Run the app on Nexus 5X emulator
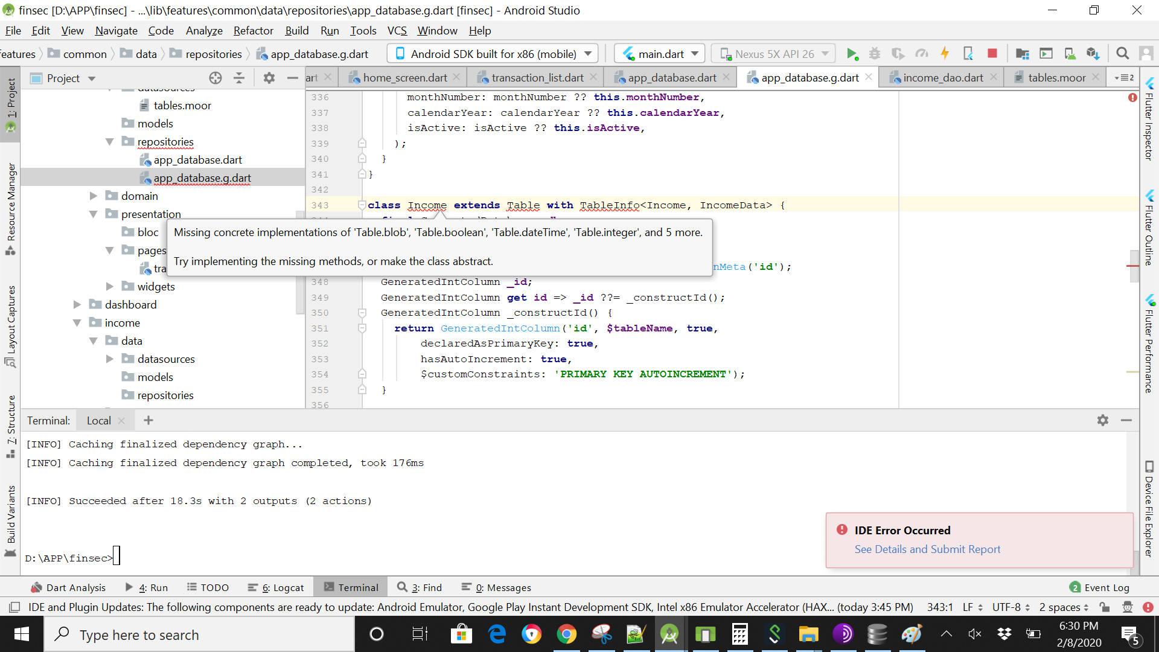1159x652 pixels. (853, 53)
